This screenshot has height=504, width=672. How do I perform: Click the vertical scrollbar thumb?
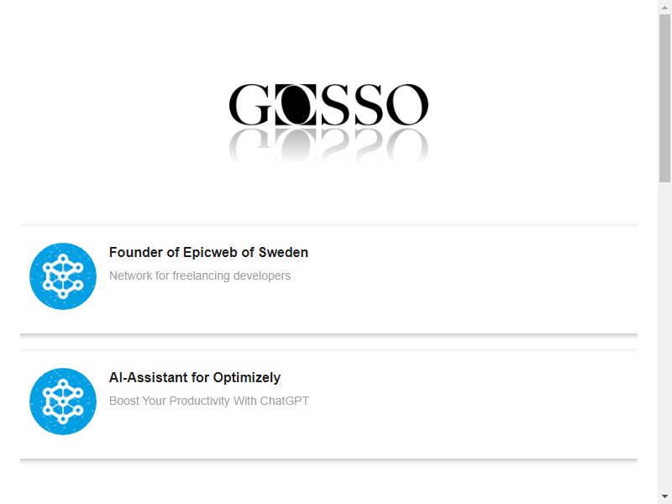pos(664,98)
